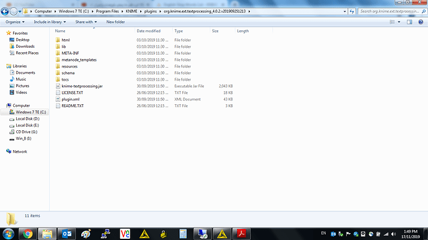
Task: Expand the arrow after plugins breadcrumb
Action: 160,11
